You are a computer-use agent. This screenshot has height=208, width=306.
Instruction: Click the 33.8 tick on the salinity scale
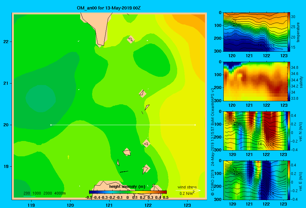(295, 98)
